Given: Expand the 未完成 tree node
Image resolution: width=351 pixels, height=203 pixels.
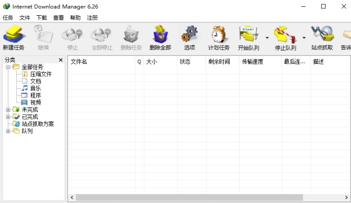Looking at the screenshot, I should [8, 110].
